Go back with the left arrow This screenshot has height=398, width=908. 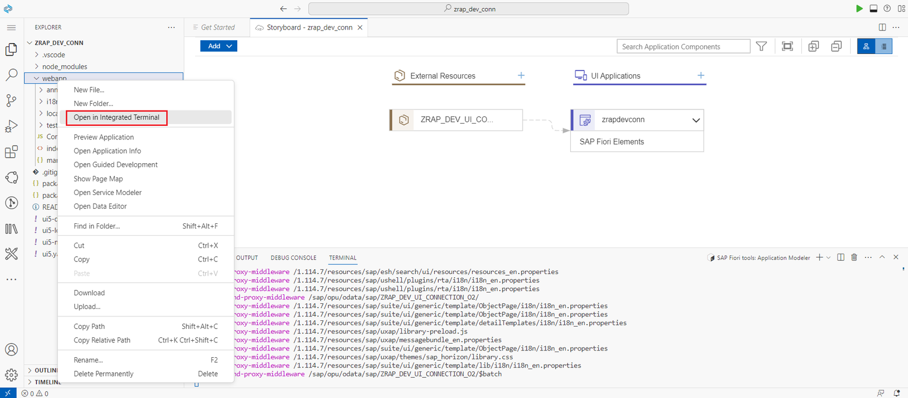click(283, 9)
